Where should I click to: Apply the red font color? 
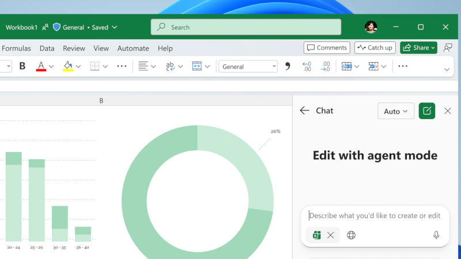coord(41,66)
